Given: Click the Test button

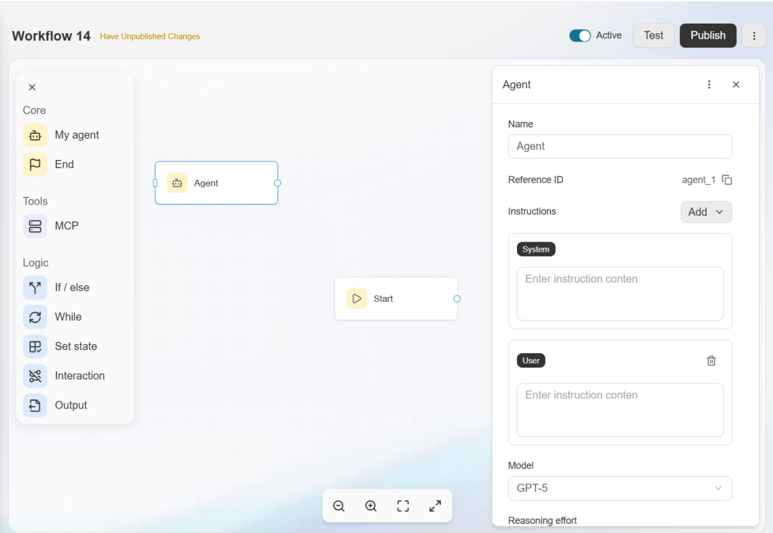Looking at the screenshot, I should [x=653, y=36].
